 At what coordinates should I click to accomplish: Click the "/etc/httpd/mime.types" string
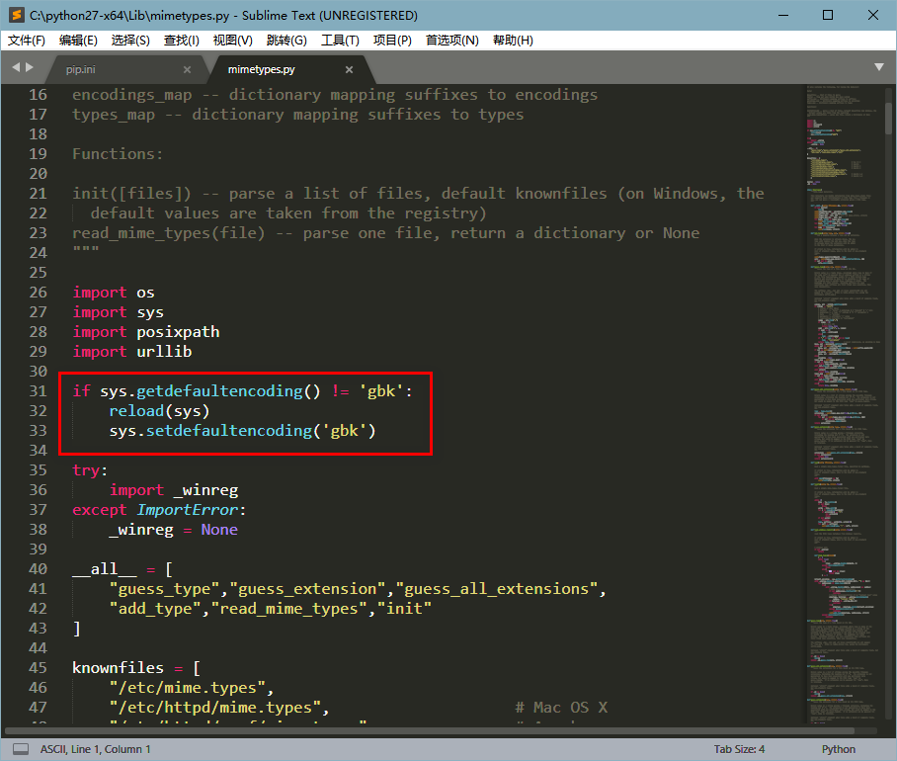[x=215, y=708]
